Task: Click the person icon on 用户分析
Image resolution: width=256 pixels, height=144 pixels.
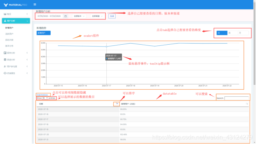Action: (5, 21)
